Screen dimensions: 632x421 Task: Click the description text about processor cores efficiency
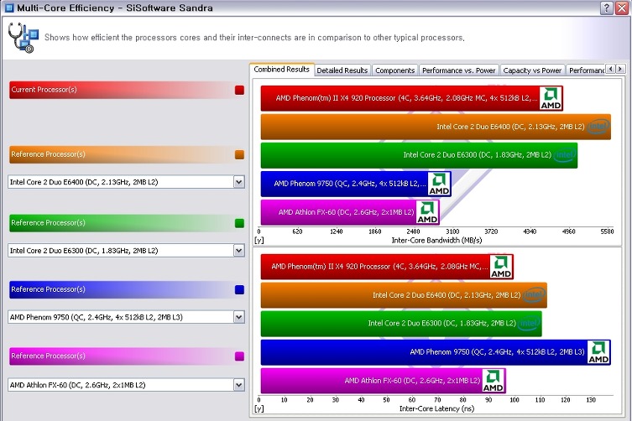click(x=254, y=38)
